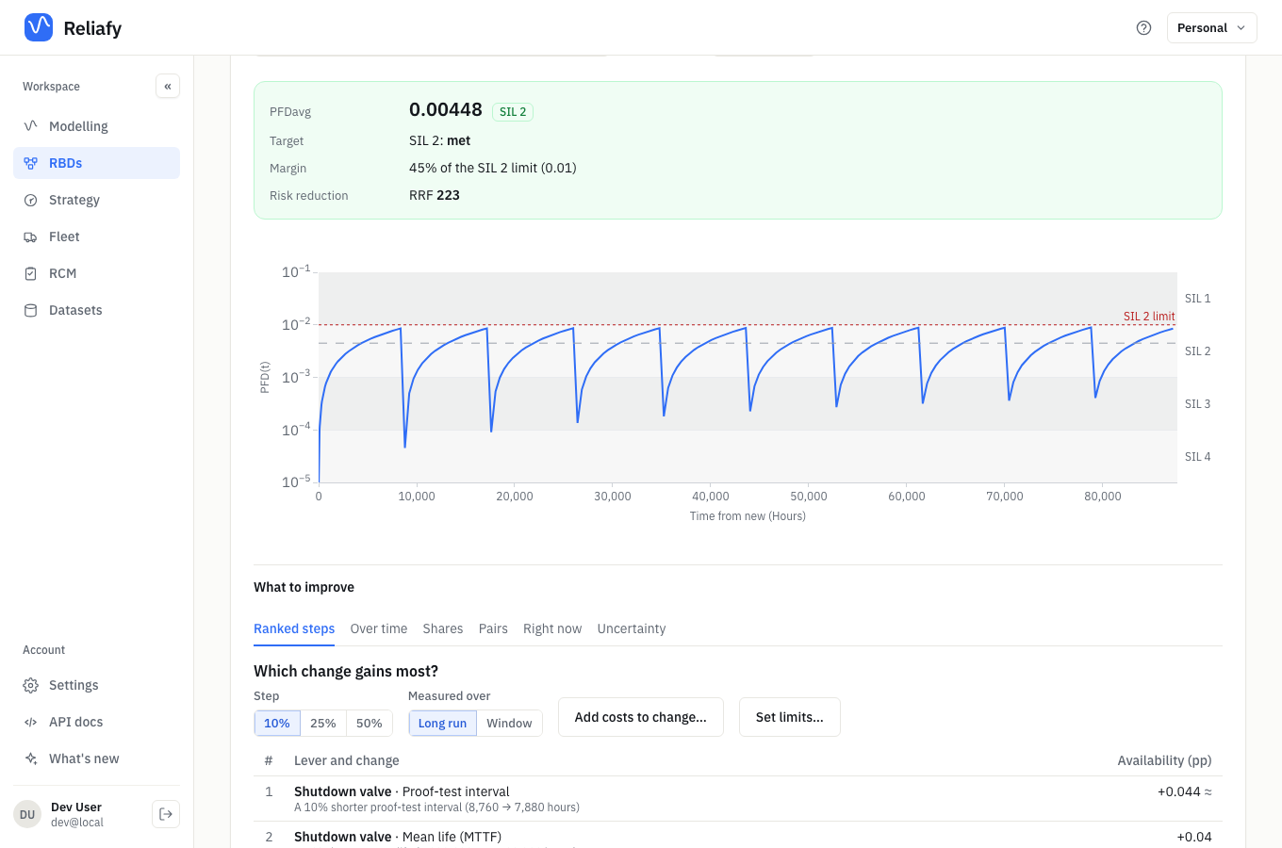
Task: Set step size to 25%
Action: click(323, 723)
